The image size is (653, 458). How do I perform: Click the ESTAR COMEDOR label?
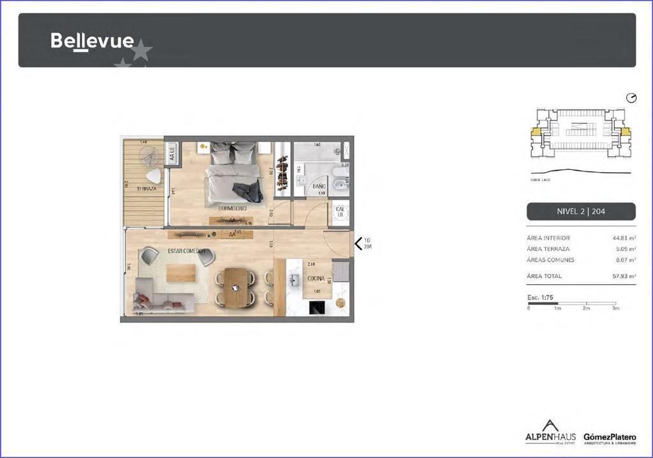187,251
